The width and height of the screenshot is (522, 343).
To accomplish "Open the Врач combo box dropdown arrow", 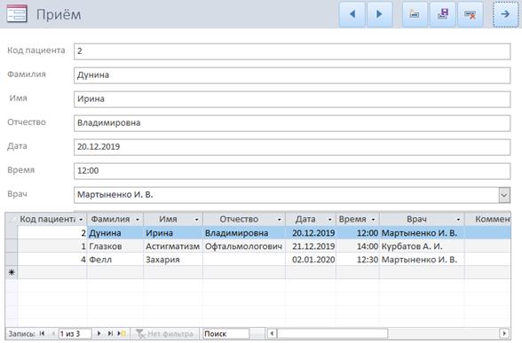I will point(504,195).
